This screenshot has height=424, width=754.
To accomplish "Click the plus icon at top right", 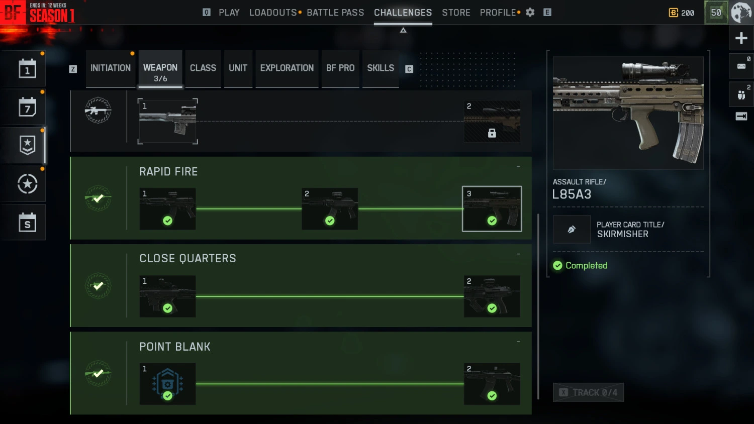I will [x=741, y=38].
